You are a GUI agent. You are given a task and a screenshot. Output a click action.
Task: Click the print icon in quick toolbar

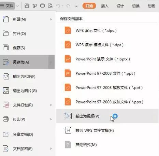(43, 6)
